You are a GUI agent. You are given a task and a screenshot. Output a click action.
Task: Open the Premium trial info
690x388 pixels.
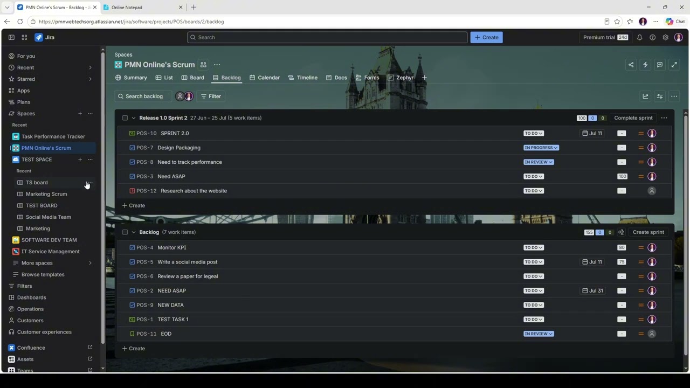(x=605, y=37)
